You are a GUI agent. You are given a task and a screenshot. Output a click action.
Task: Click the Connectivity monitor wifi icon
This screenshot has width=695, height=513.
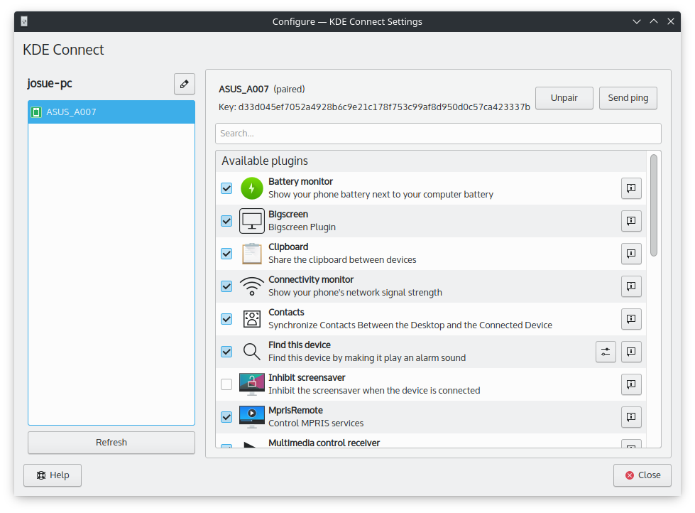pyautogui.click(x=252, y=286)
